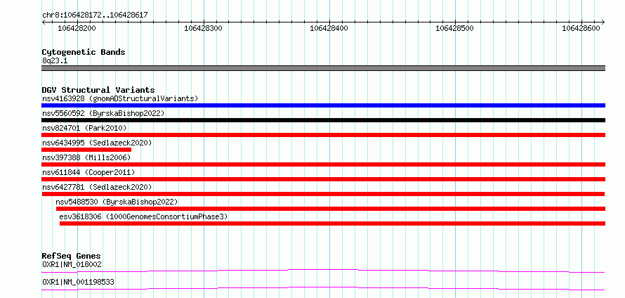625x298 pixels.
Task: Open nsv397388 (Mills2006) label
Action: [86, 157]
